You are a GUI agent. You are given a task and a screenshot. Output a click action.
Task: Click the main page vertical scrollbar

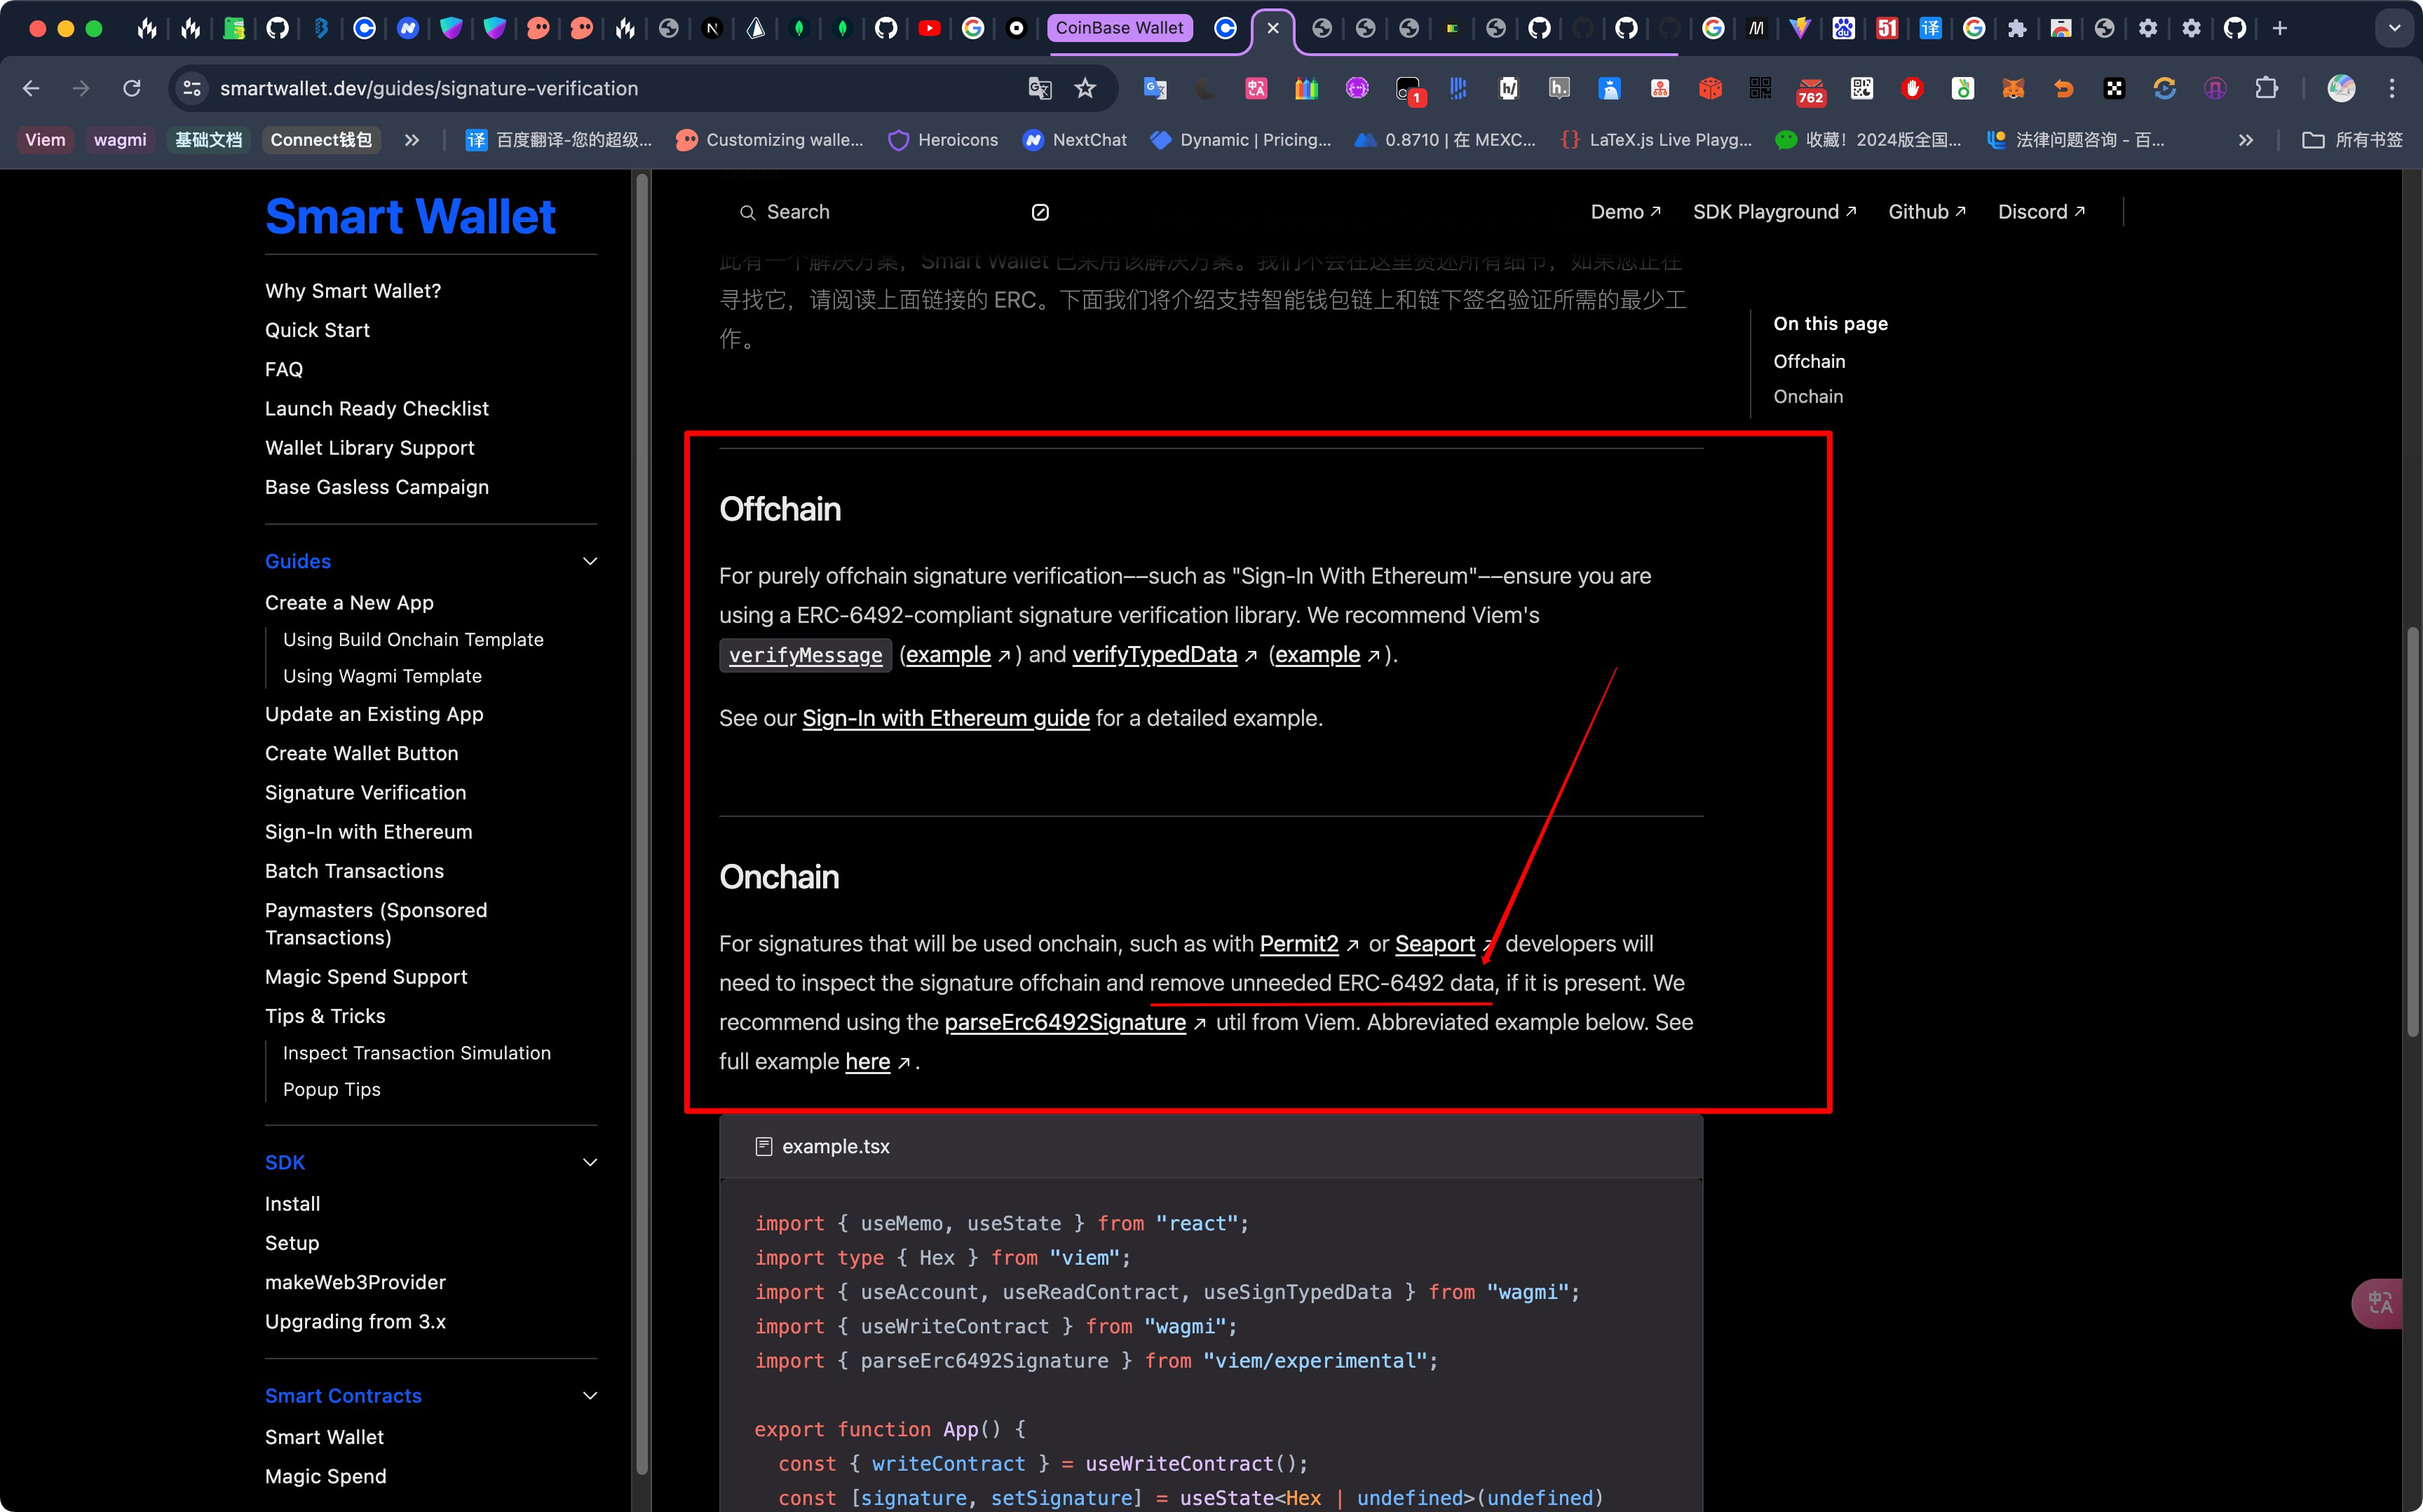click(2412, 830)
